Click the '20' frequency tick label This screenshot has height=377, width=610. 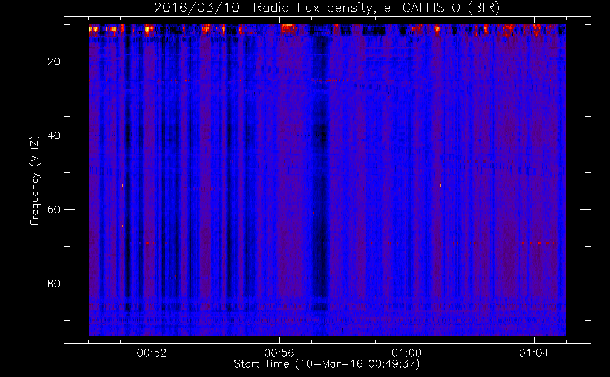coord(54,61)
